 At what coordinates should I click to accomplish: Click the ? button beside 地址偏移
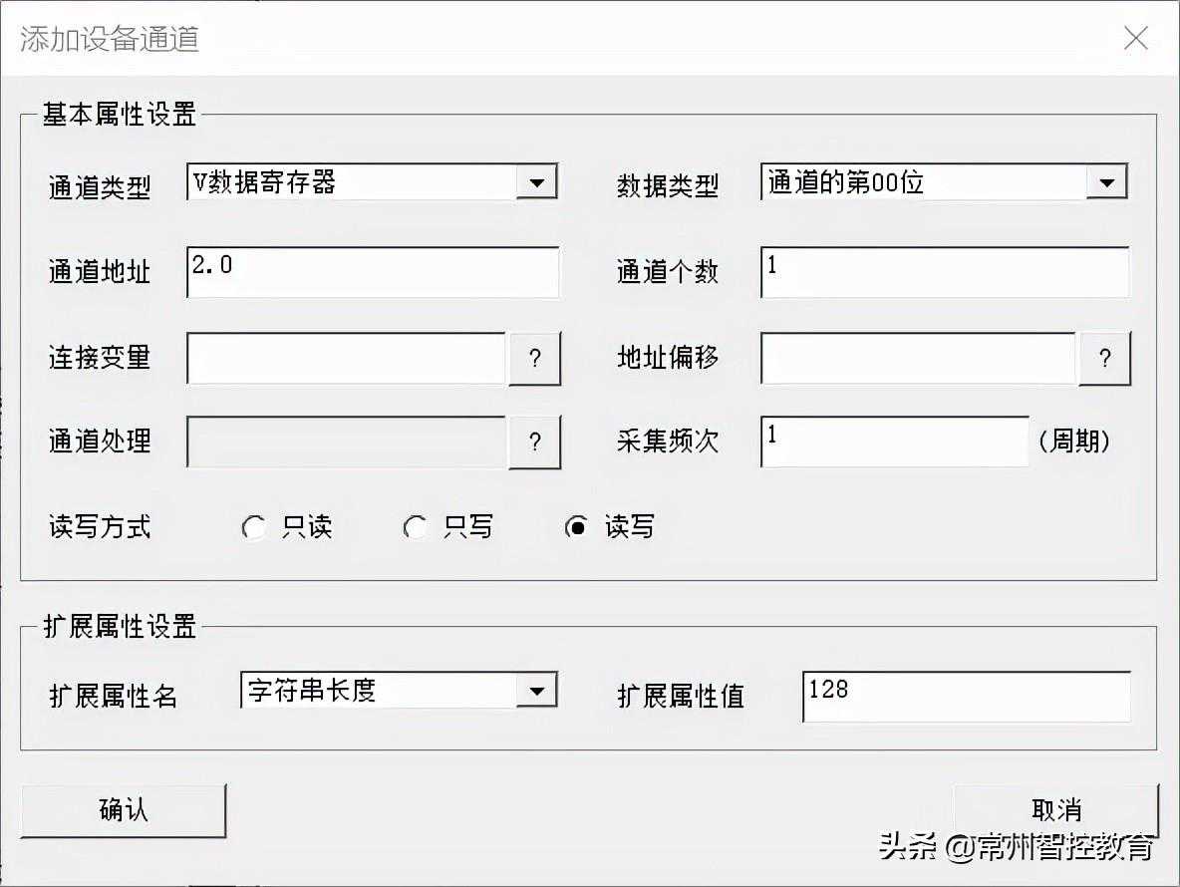pos(1104,359)
